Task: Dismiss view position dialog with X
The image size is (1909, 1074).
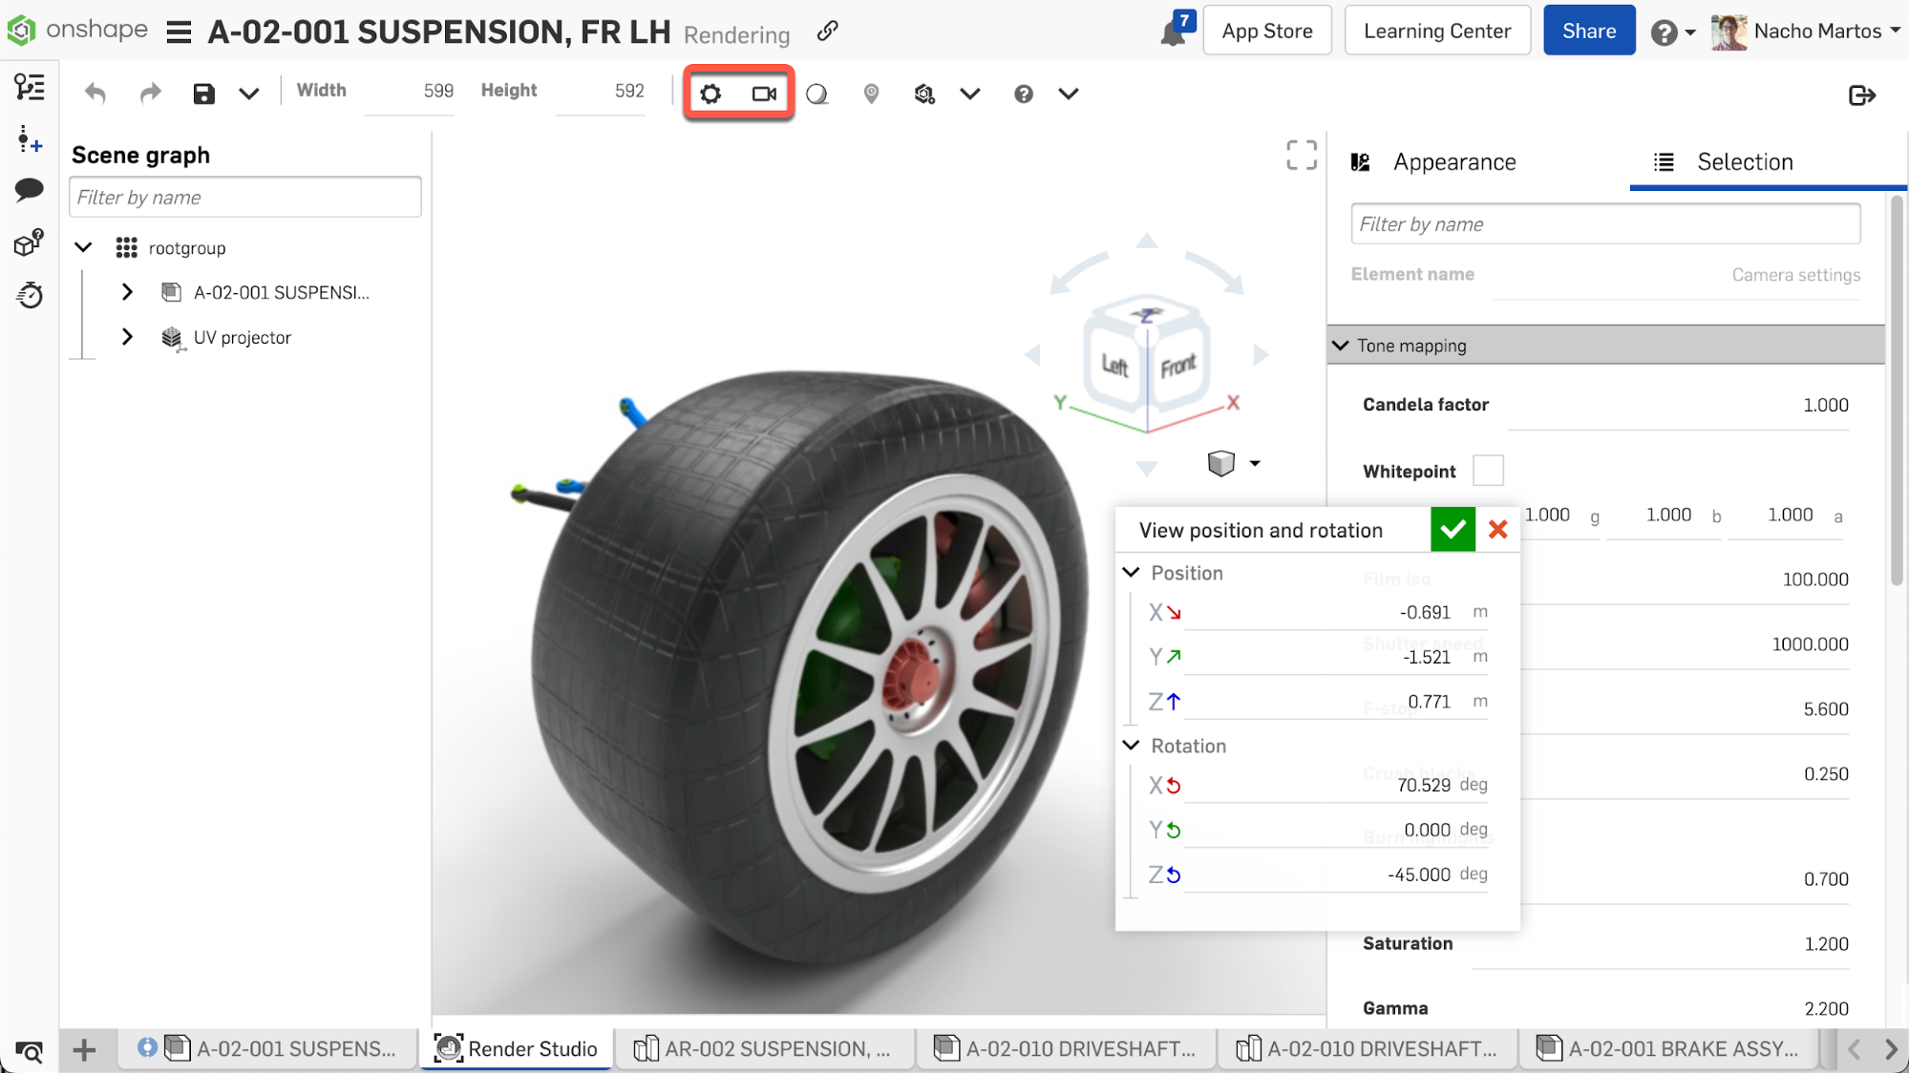Action: [x=1498, y=529]
